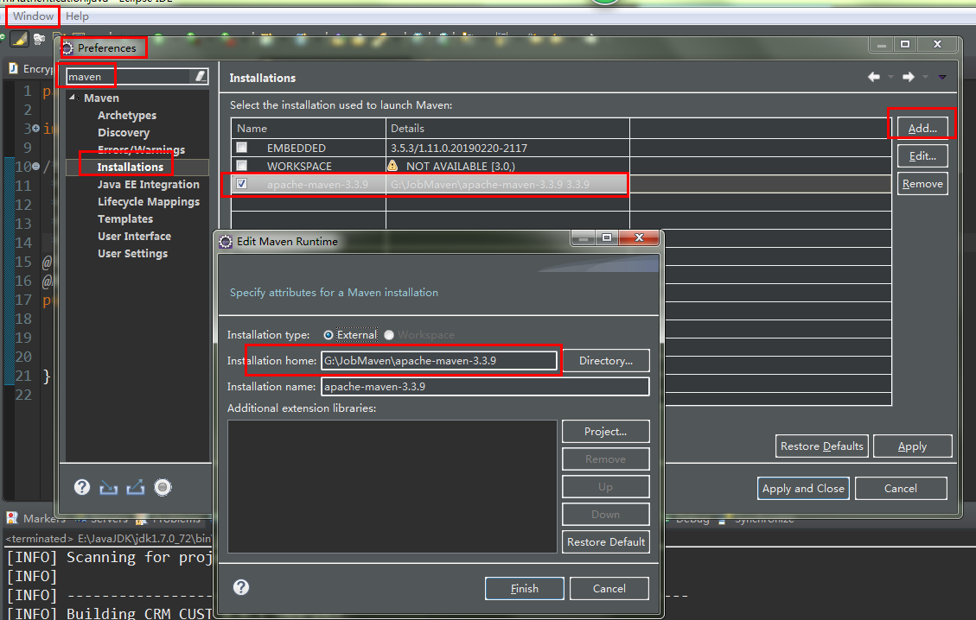Viewport: 976px width, 620px height.
Task: Open User Settings preference page
Action: click(132, 254)
